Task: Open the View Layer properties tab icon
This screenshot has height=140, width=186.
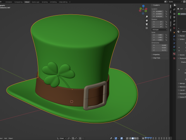Action: pos(174,21)
